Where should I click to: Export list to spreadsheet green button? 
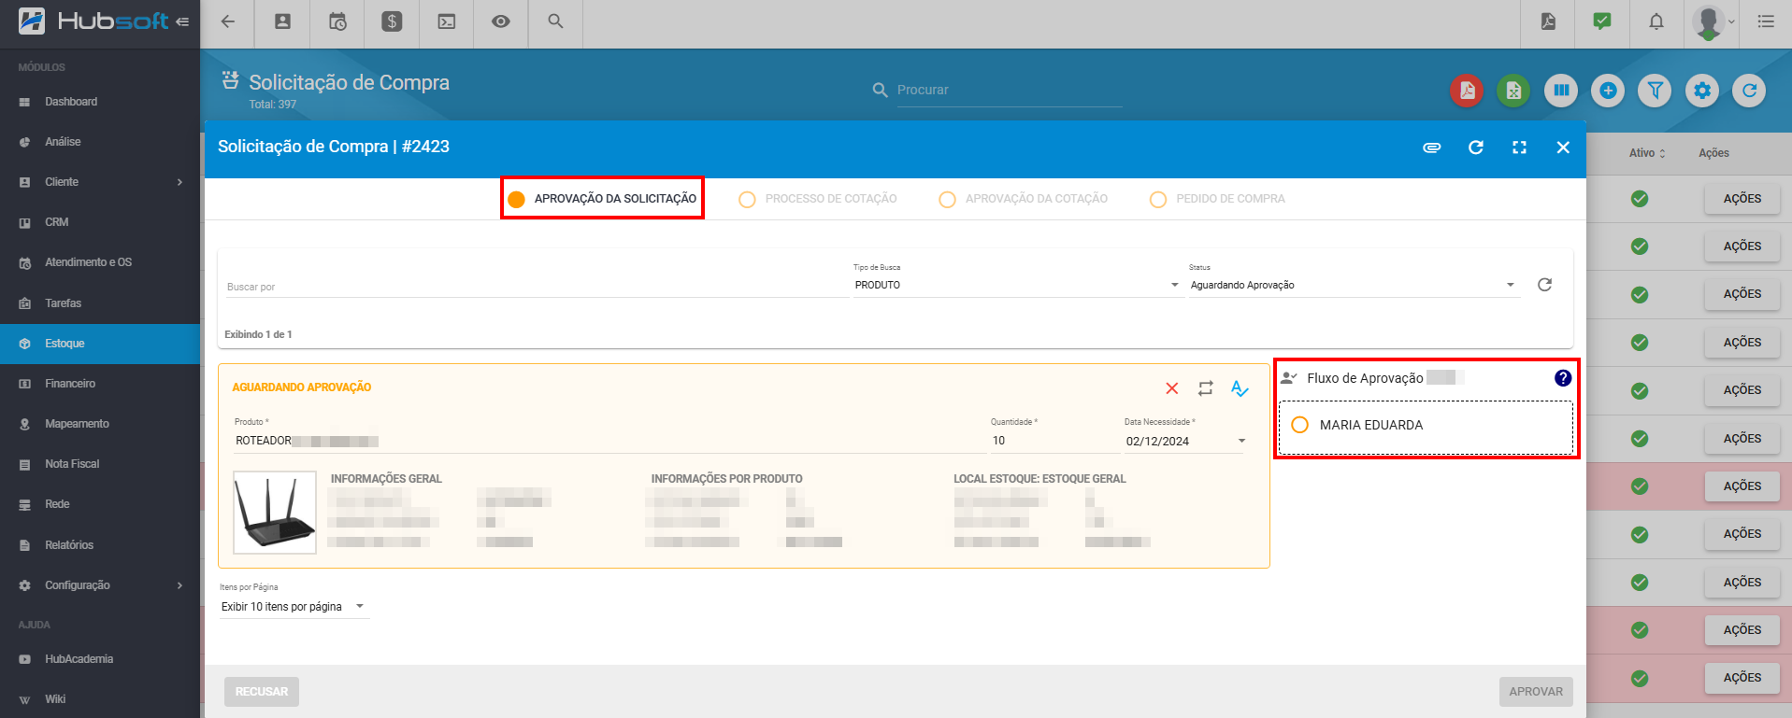(1514, 91)
